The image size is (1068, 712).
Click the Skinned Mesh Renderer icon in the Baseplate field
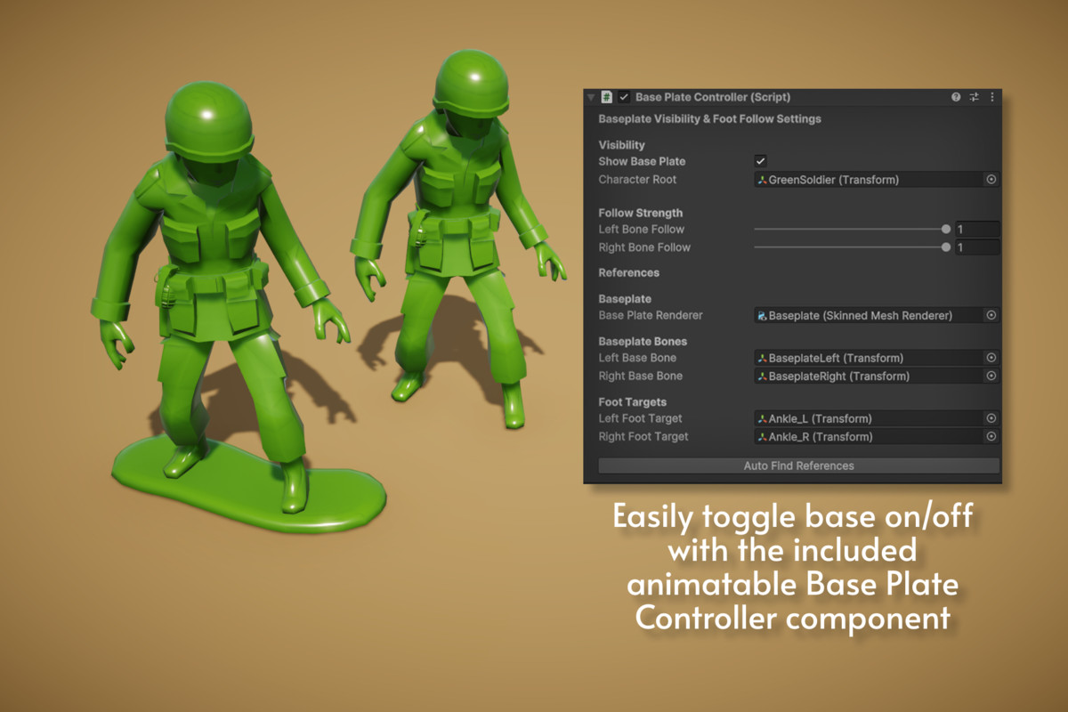click(763, 315)
